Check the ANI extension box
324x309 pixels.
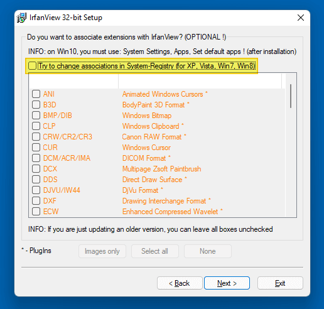(x=36, y=94)
